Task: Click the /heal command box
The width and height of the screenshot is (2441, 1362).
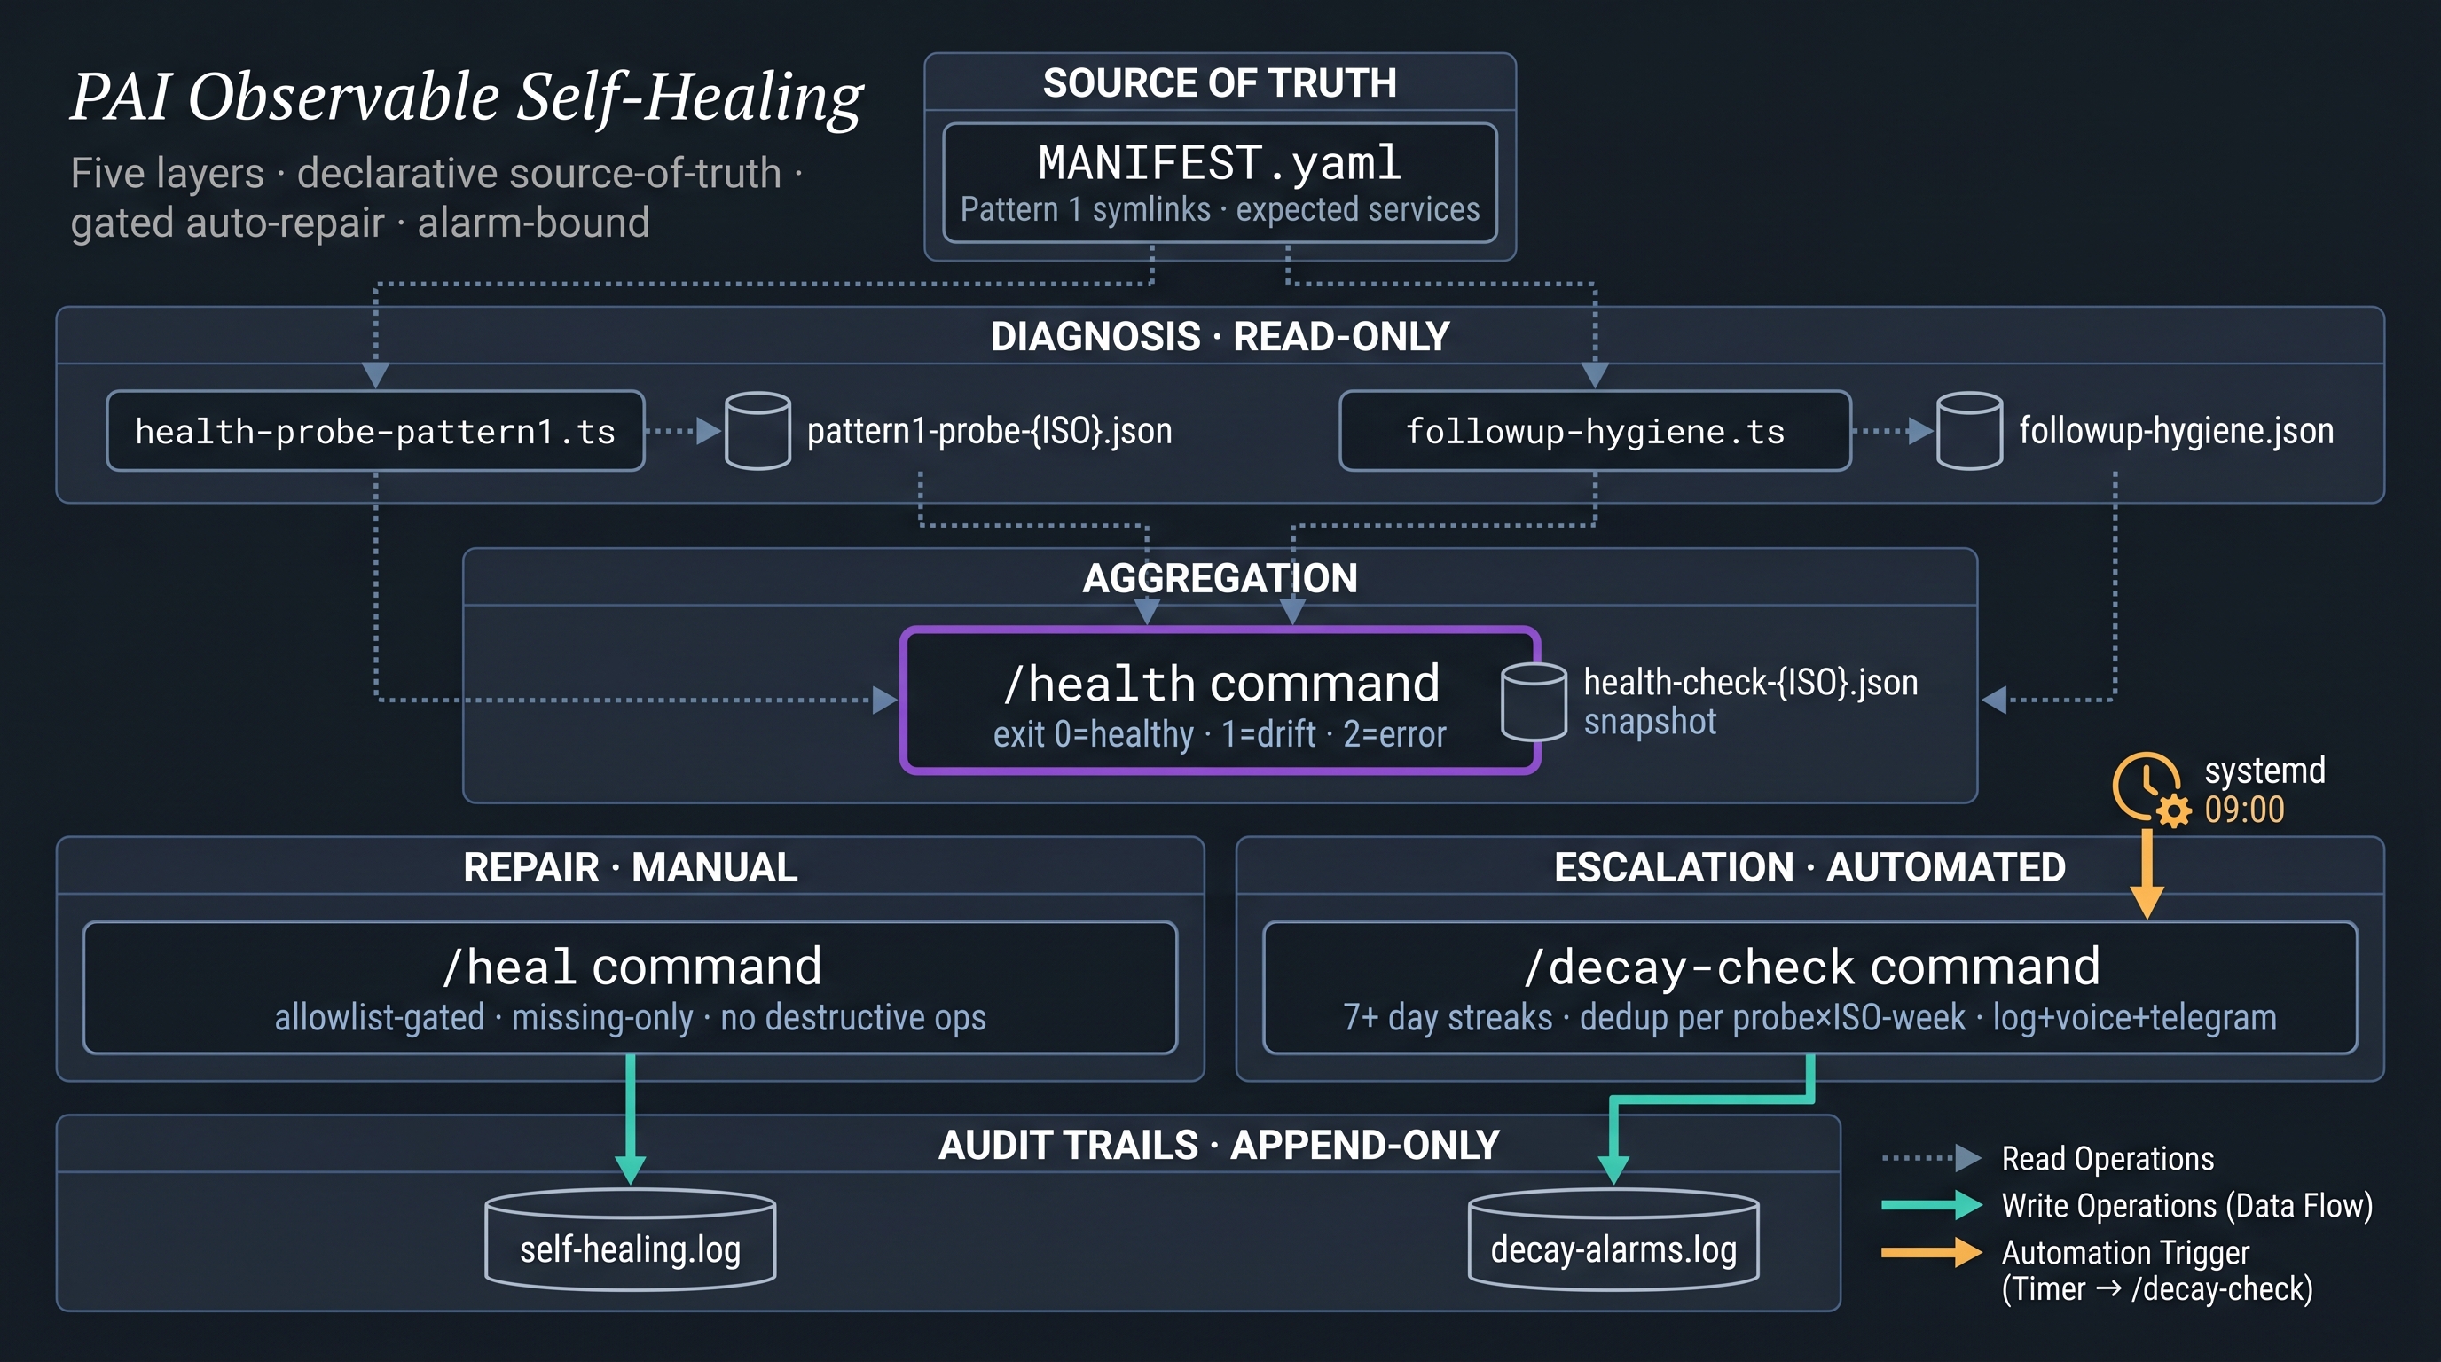Action: point(630,987)
